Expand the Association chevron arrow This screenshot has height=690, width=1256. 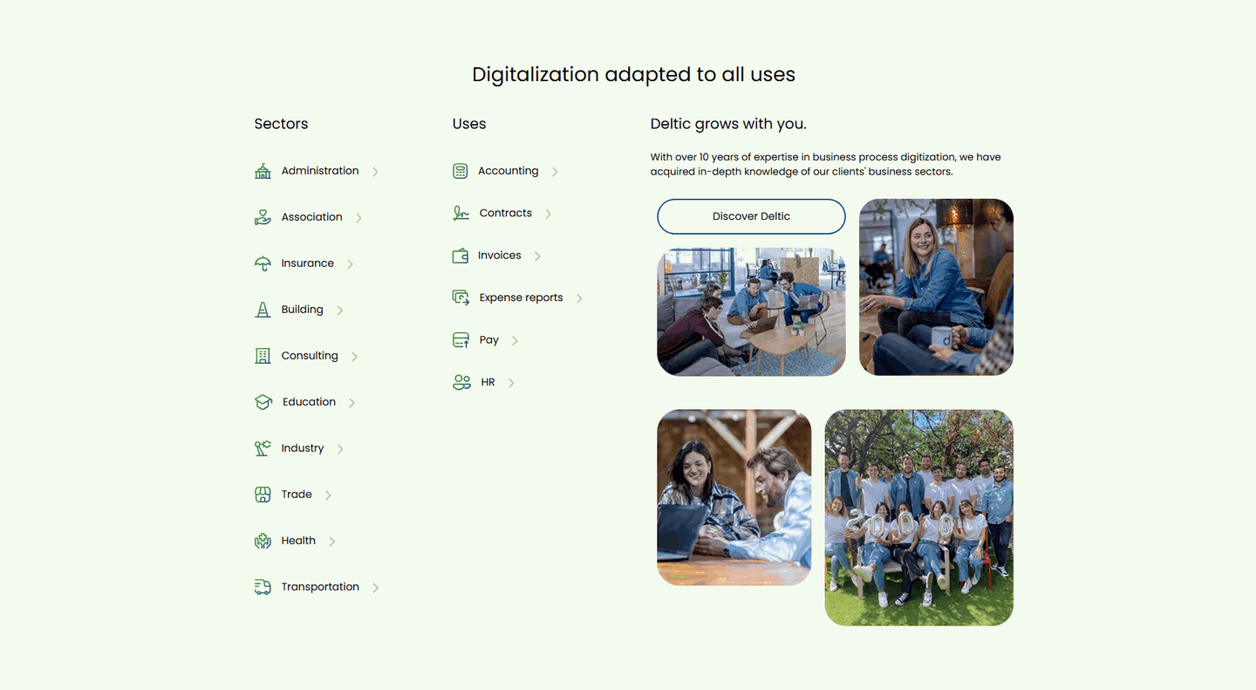click(x=358, y=218)
